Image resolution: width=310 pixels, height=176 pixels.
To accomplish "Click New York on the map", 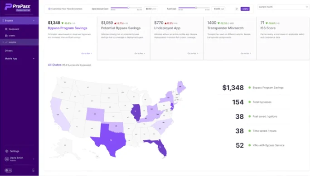I will click(168, 97).
